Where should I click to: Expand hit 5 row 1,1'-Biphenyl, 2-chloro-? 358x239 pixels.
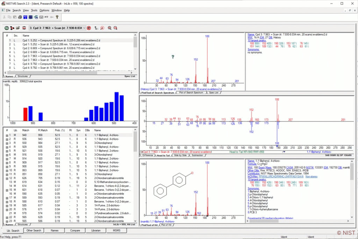tap(7, 151)
